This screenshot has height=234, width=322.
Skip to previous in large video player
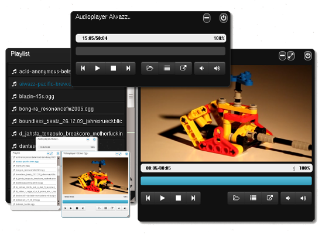tap(148, 198)
